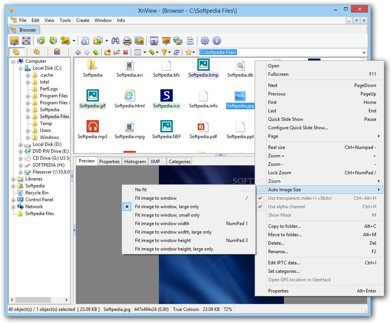Create a new folder icon
This screenshot has width=392, height=324.
click(x=107, y=52)
